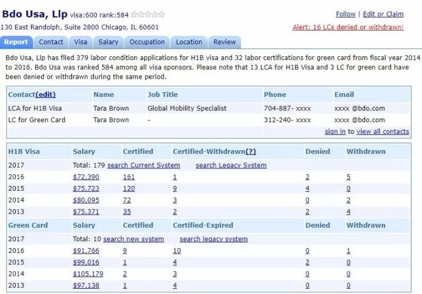The image size is (422, 294).
Task: Open H1B 2014 certified-withdrawn count 3
Action: coord(175,200)
